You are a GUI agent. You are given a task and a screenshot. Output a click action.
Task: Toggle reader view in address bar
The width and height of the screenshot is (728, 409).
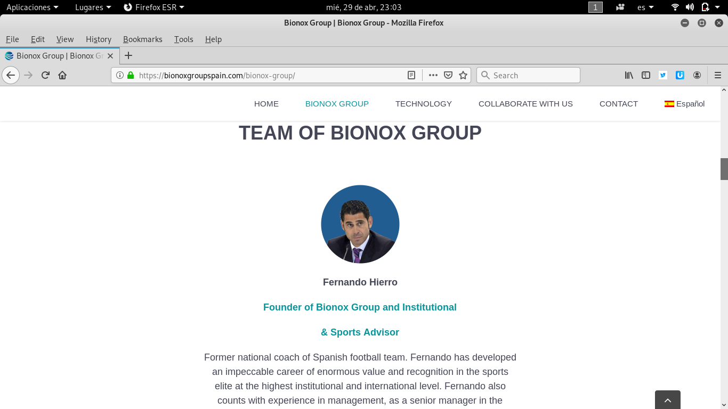(411, 75)
